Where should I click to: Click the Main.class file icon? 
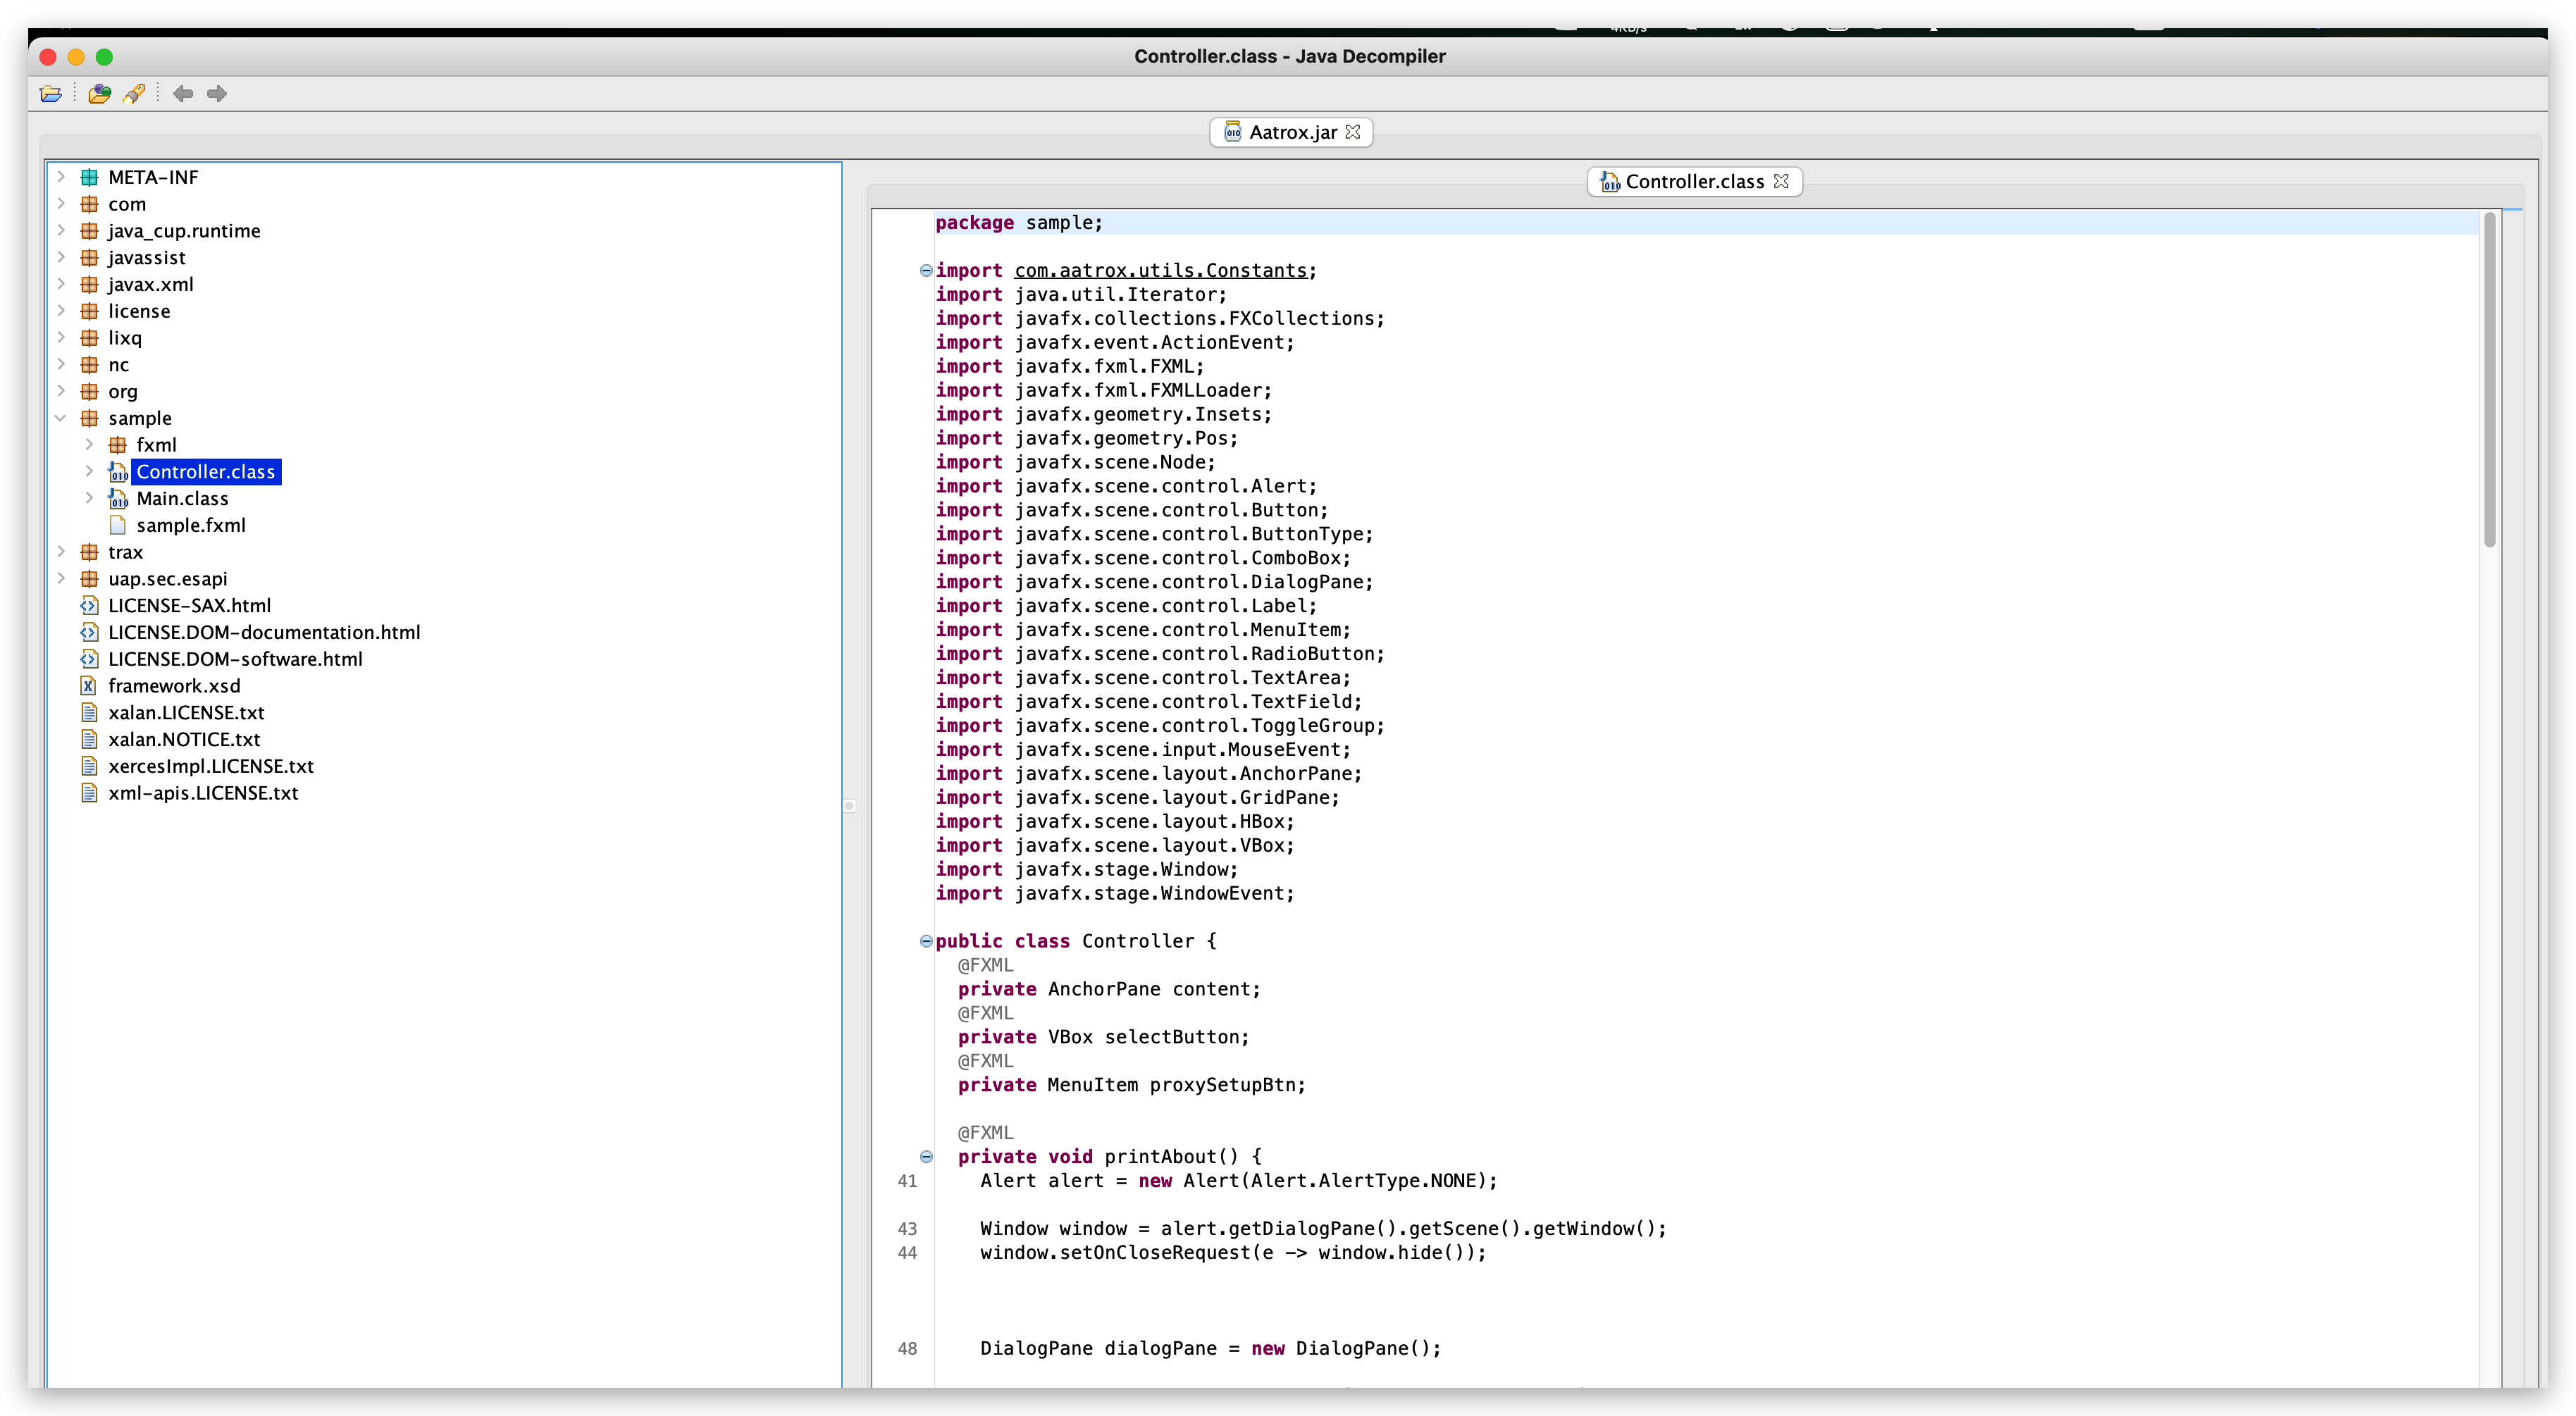(x=118, y=498)
